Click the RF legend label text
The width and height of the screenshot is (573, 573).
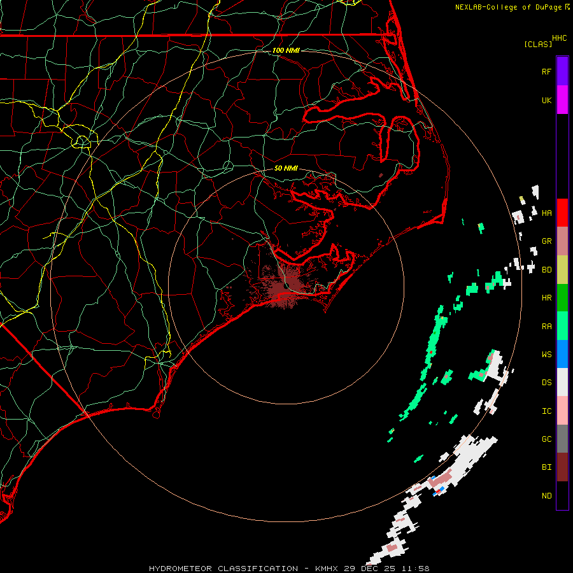[x=547, y=71]
